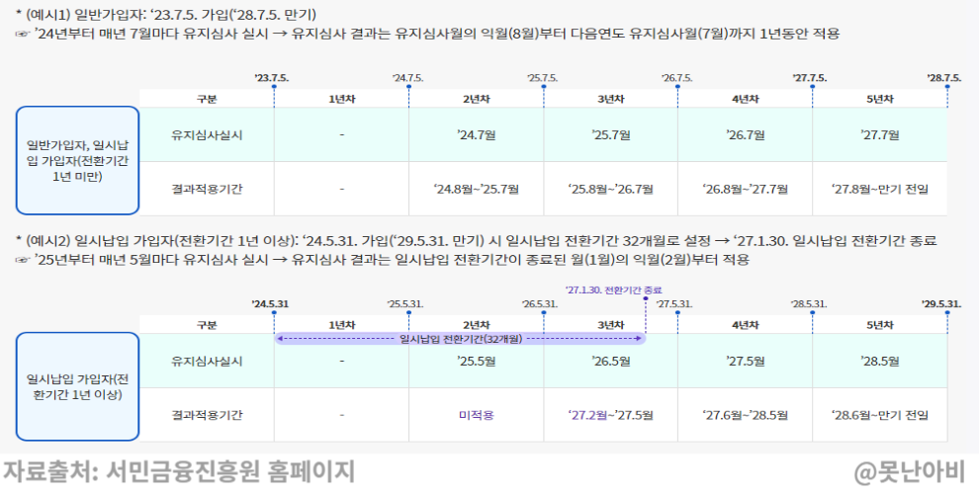Image resolution: width=979 pixels, height=494 pixels.
Task: Click the '25.5월 review cell
Action: coord(476,362)
